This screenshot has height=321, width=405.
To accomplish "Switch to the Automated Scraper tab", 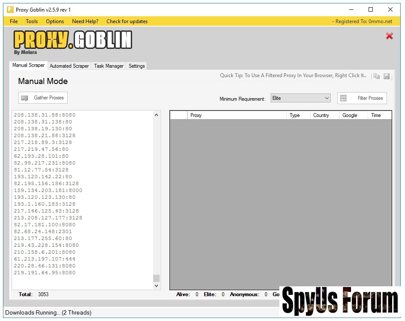I will click(x=69, y=66).
